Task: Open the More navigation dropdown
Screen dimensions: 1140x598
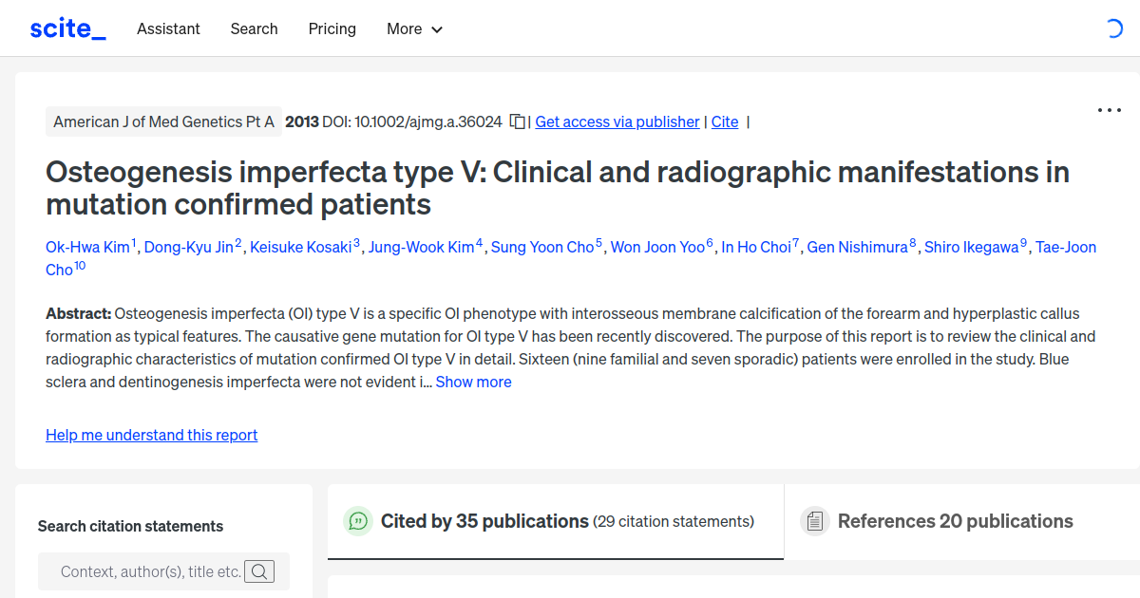Action: click(414, 29)
